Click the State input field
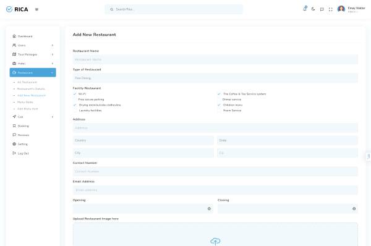Viewport: 371px width, 246px height. pyautogui.click(x=288, y=140)
